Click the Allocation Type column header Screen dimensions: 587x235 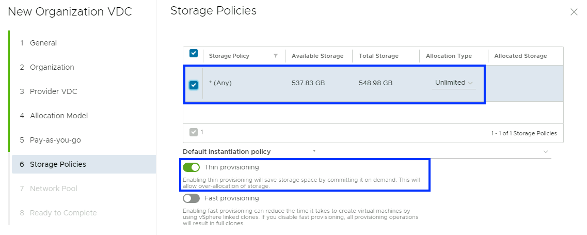point(449,56)
